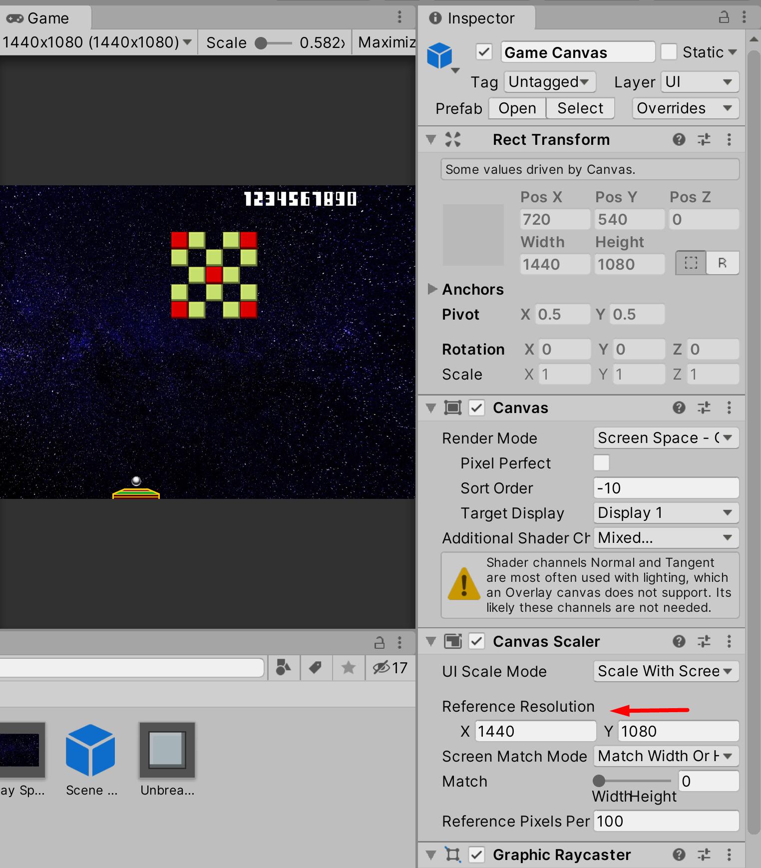Expand the Anchors section
Image resolution: width=761 pixels, height=868 pixels.
(x=432, y=289)
